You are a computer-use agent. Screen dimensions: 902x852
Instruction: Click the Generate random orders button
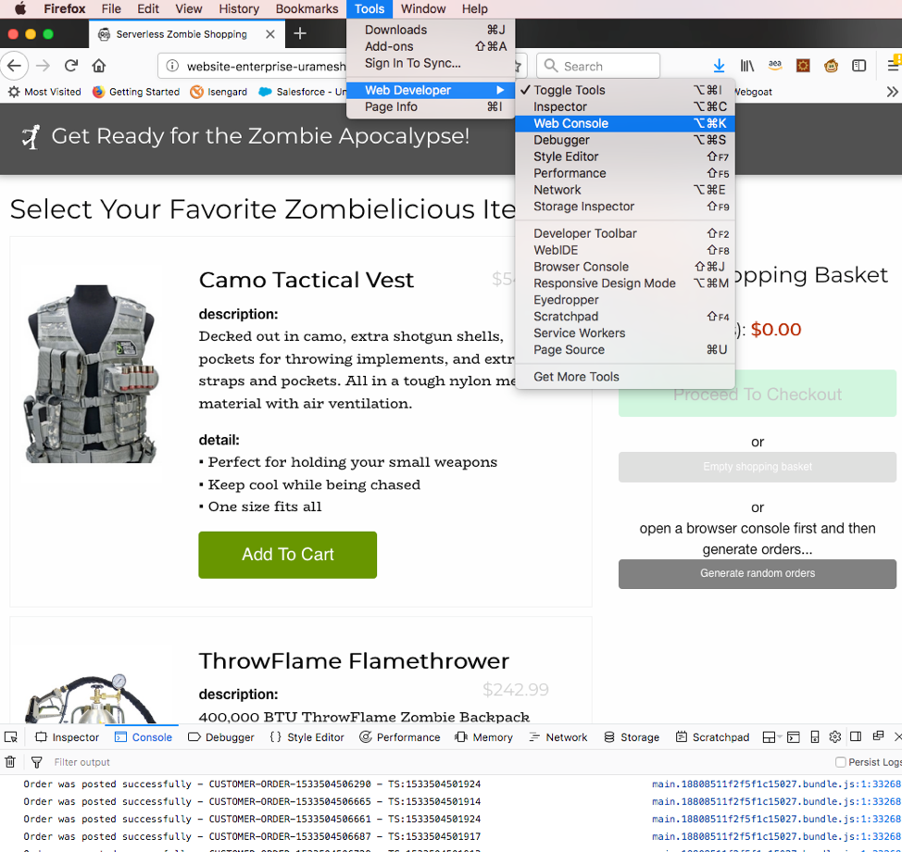click(x=757, y=573)
